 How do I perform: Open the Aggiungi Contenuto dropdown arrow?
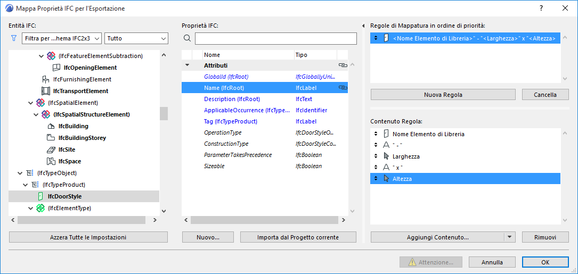click(x=510, y=237)
